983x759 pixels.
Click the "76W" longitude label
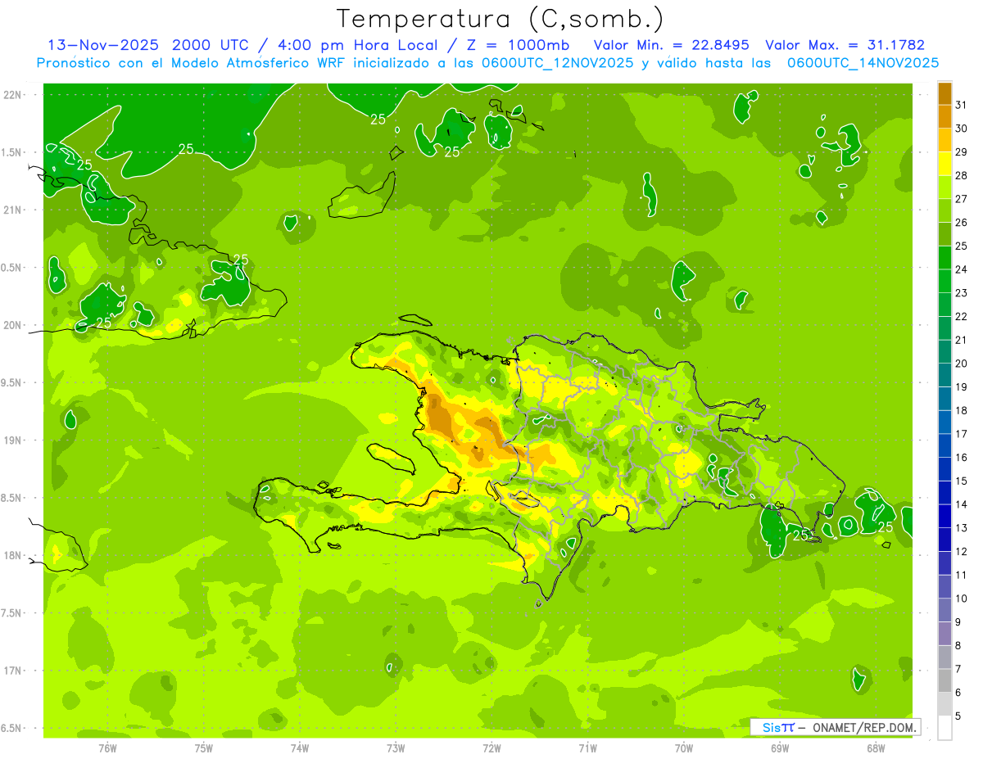pyautogui.click(x=108, y=748)
